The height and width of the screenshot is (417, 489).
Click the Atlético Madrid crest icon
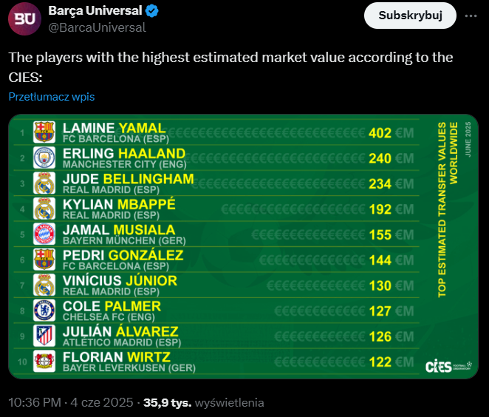(x=44, y=336)
